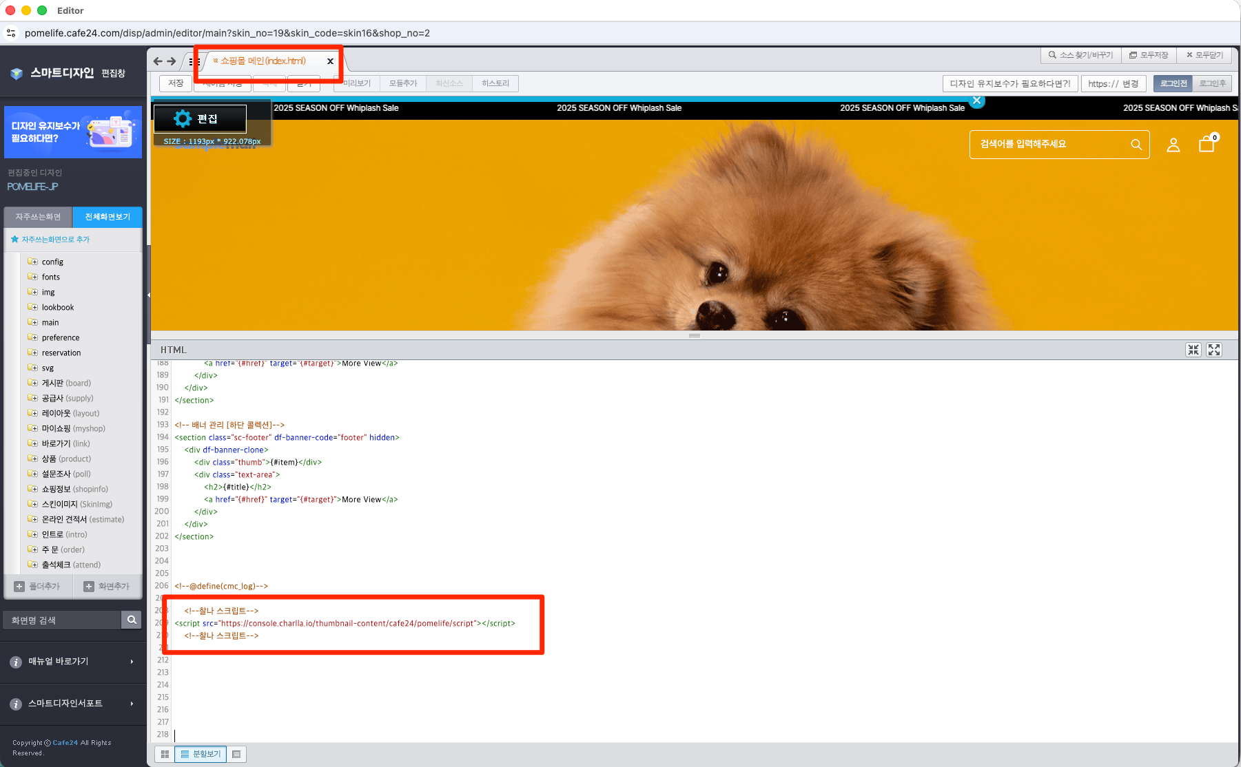Expand the layout (레이아웃) folder
1241x767 pixels.
click(x=33, y=413)
